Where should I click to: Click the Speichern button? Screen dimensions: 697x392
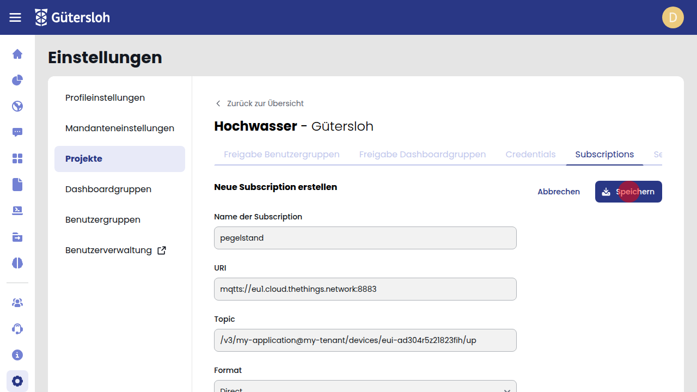point(628,192)
